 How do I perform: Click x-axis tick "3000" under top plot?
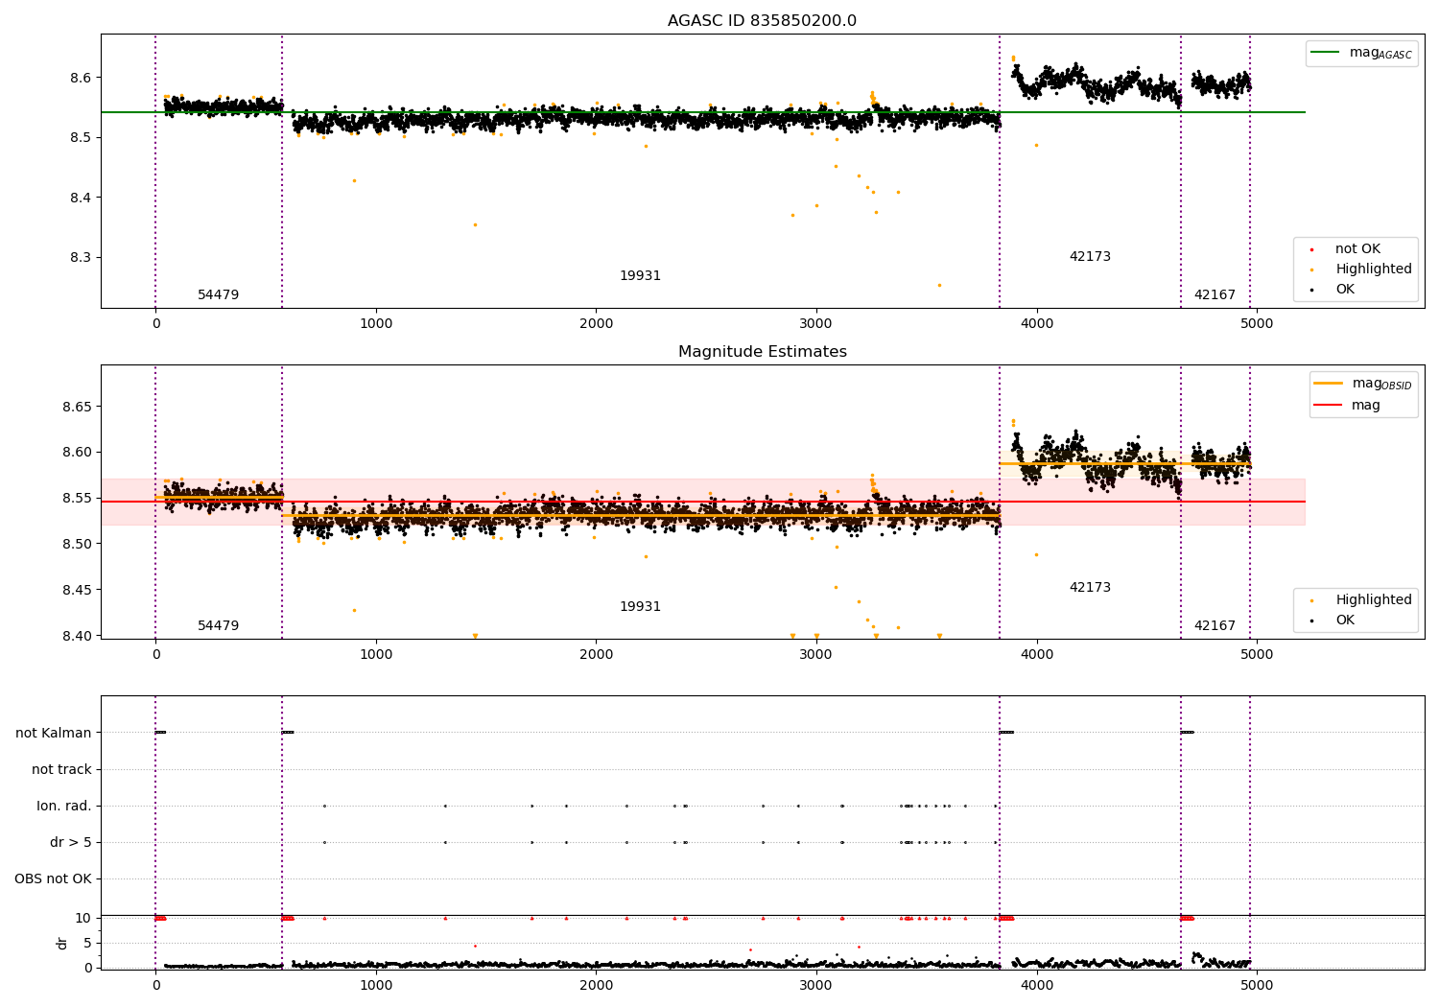click(816, 324)
